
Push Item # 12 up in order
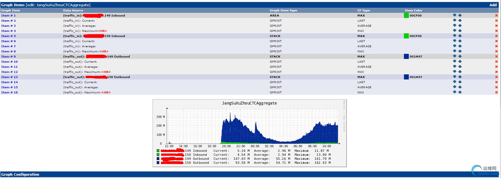tap(460, 72)
